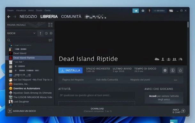Open Pagina del Negozio link

click(73, 80)
